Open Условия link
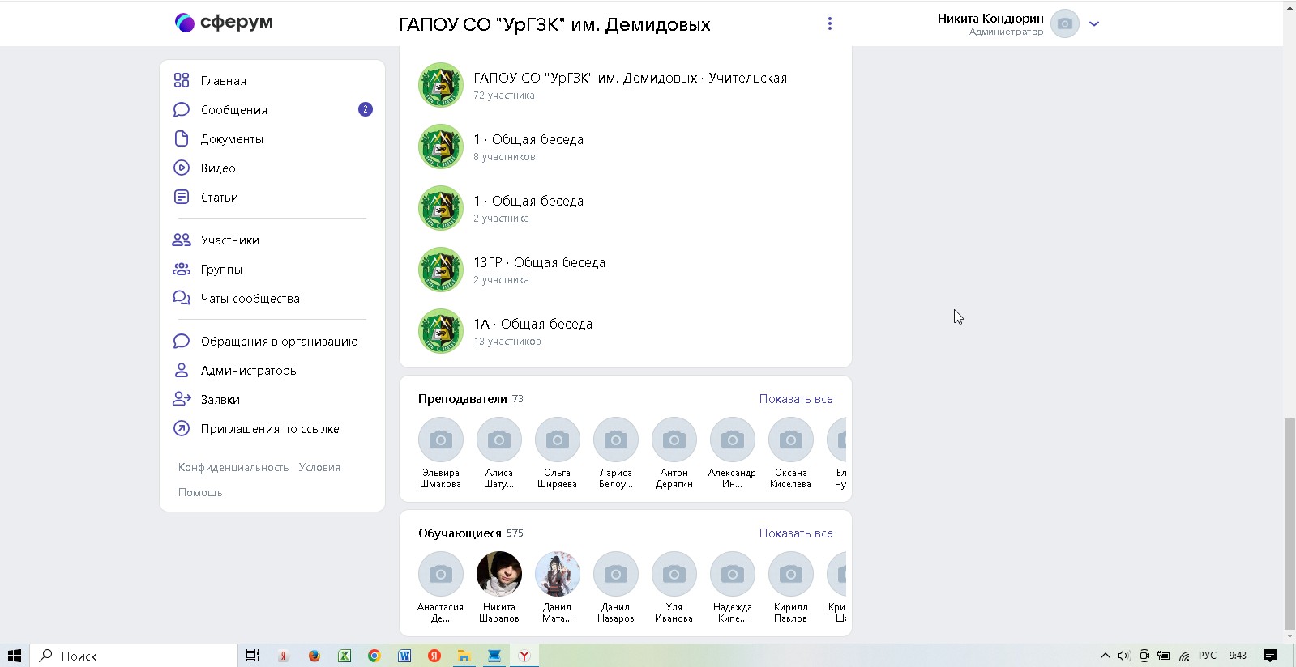 tap(319, 467)
